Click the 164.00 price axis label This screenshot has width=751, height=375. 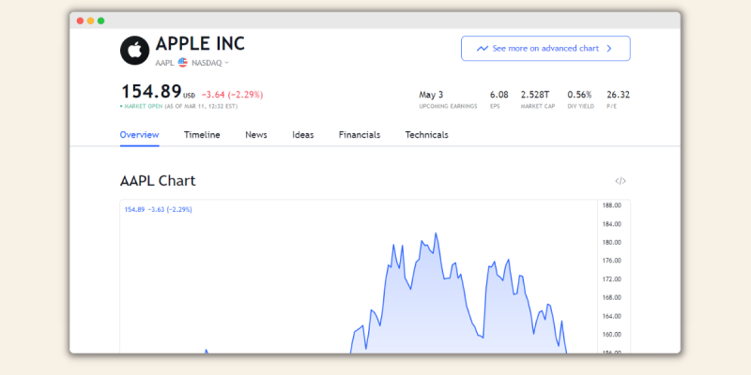point(612,316)
